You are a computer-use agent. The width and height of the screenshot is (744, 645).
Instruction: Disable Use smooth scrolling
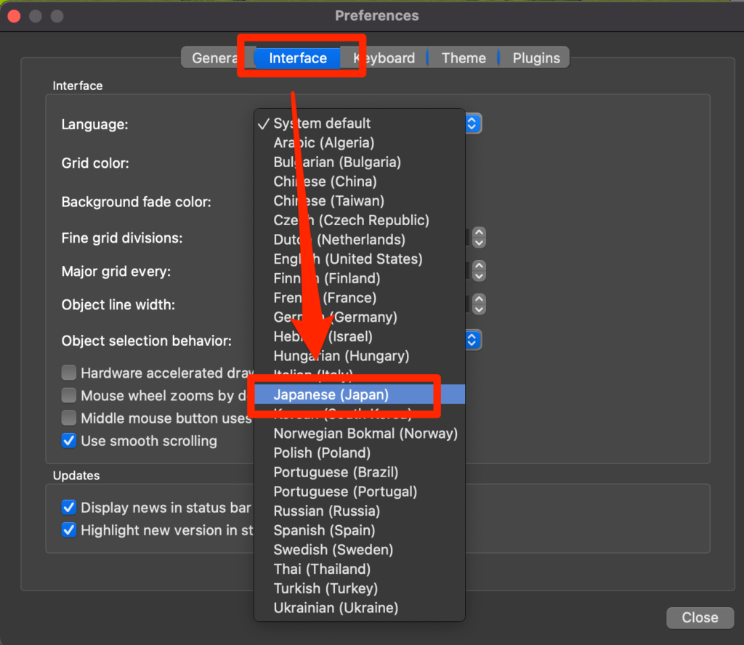tap(69, 441)
